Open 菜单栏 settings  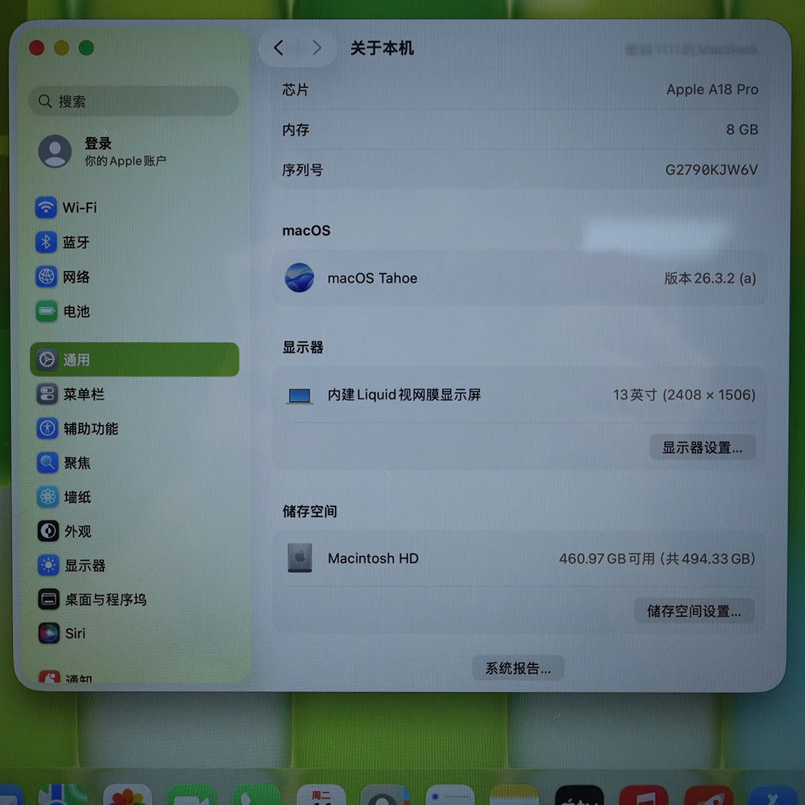(x=134, y=394)
